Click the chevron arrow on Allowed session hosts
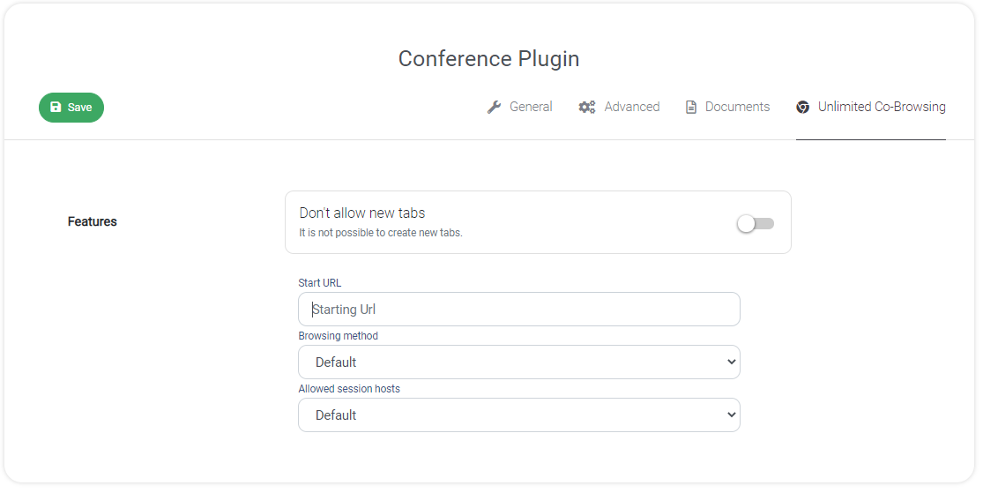Image resolution: width=983 pixels, height=493 pixels. (x=731, y=415)
